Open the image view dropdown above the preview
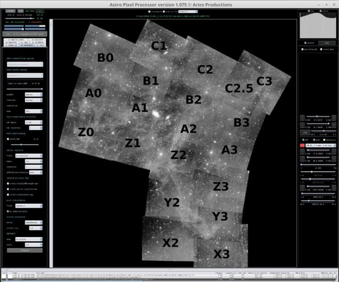339x282 pixels. click(188, 11)
